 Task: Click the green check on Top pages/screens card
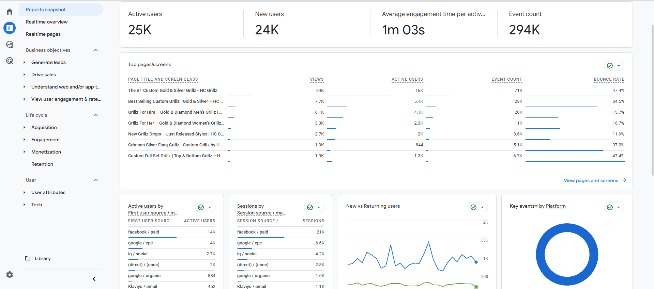(610, 66)
